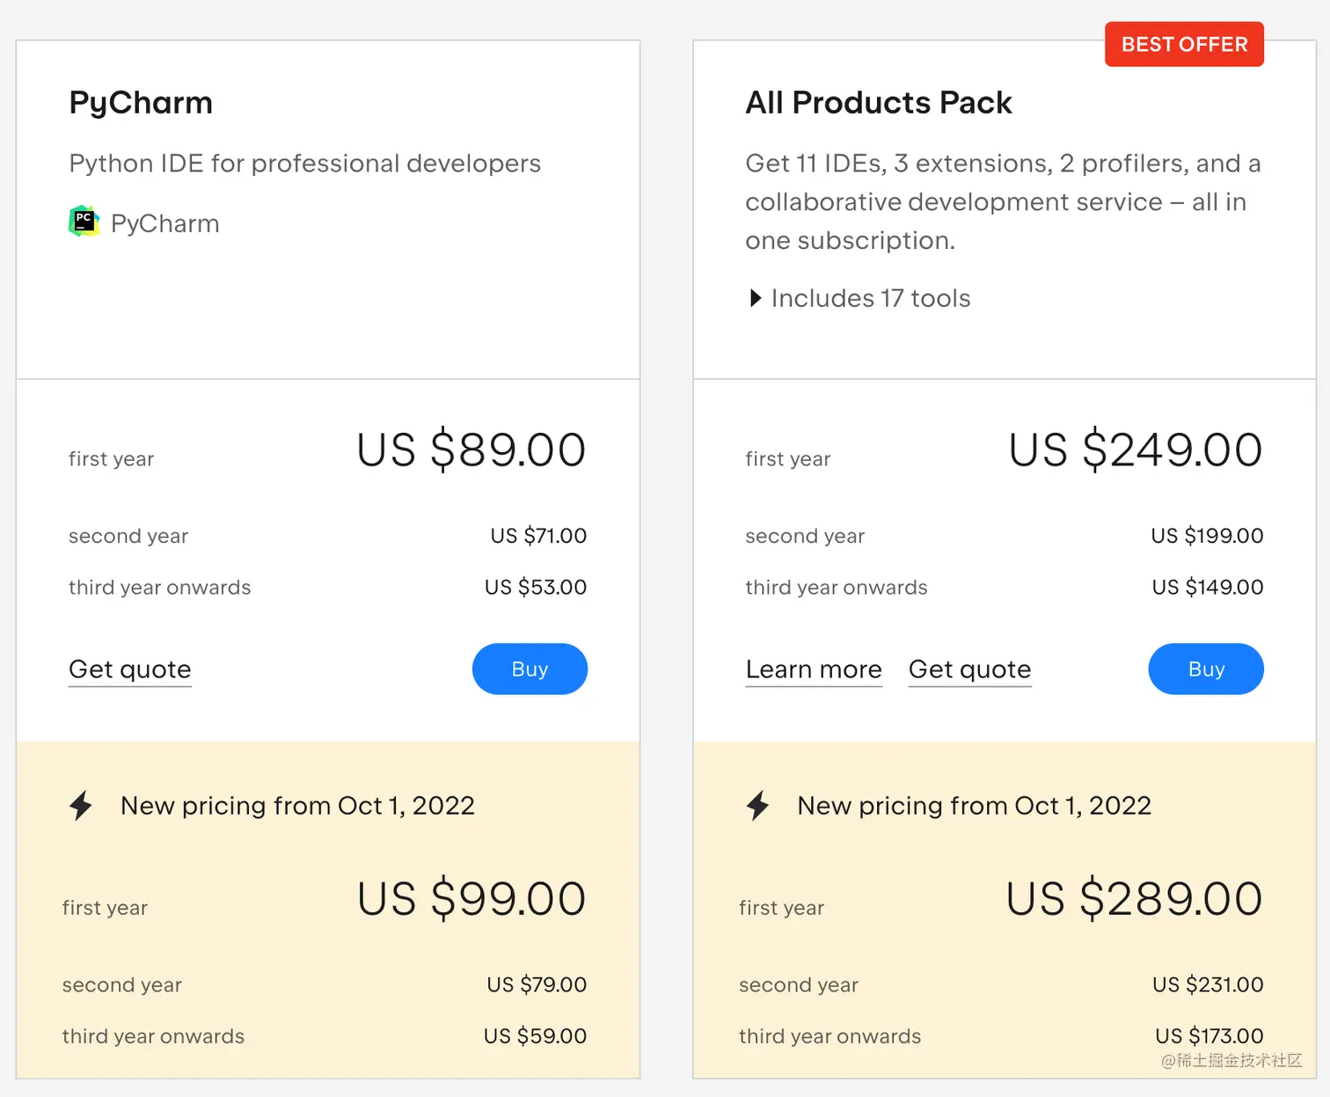Open Learn more for All Products Pack
1330x1097 pixels.
click(814, 669)
